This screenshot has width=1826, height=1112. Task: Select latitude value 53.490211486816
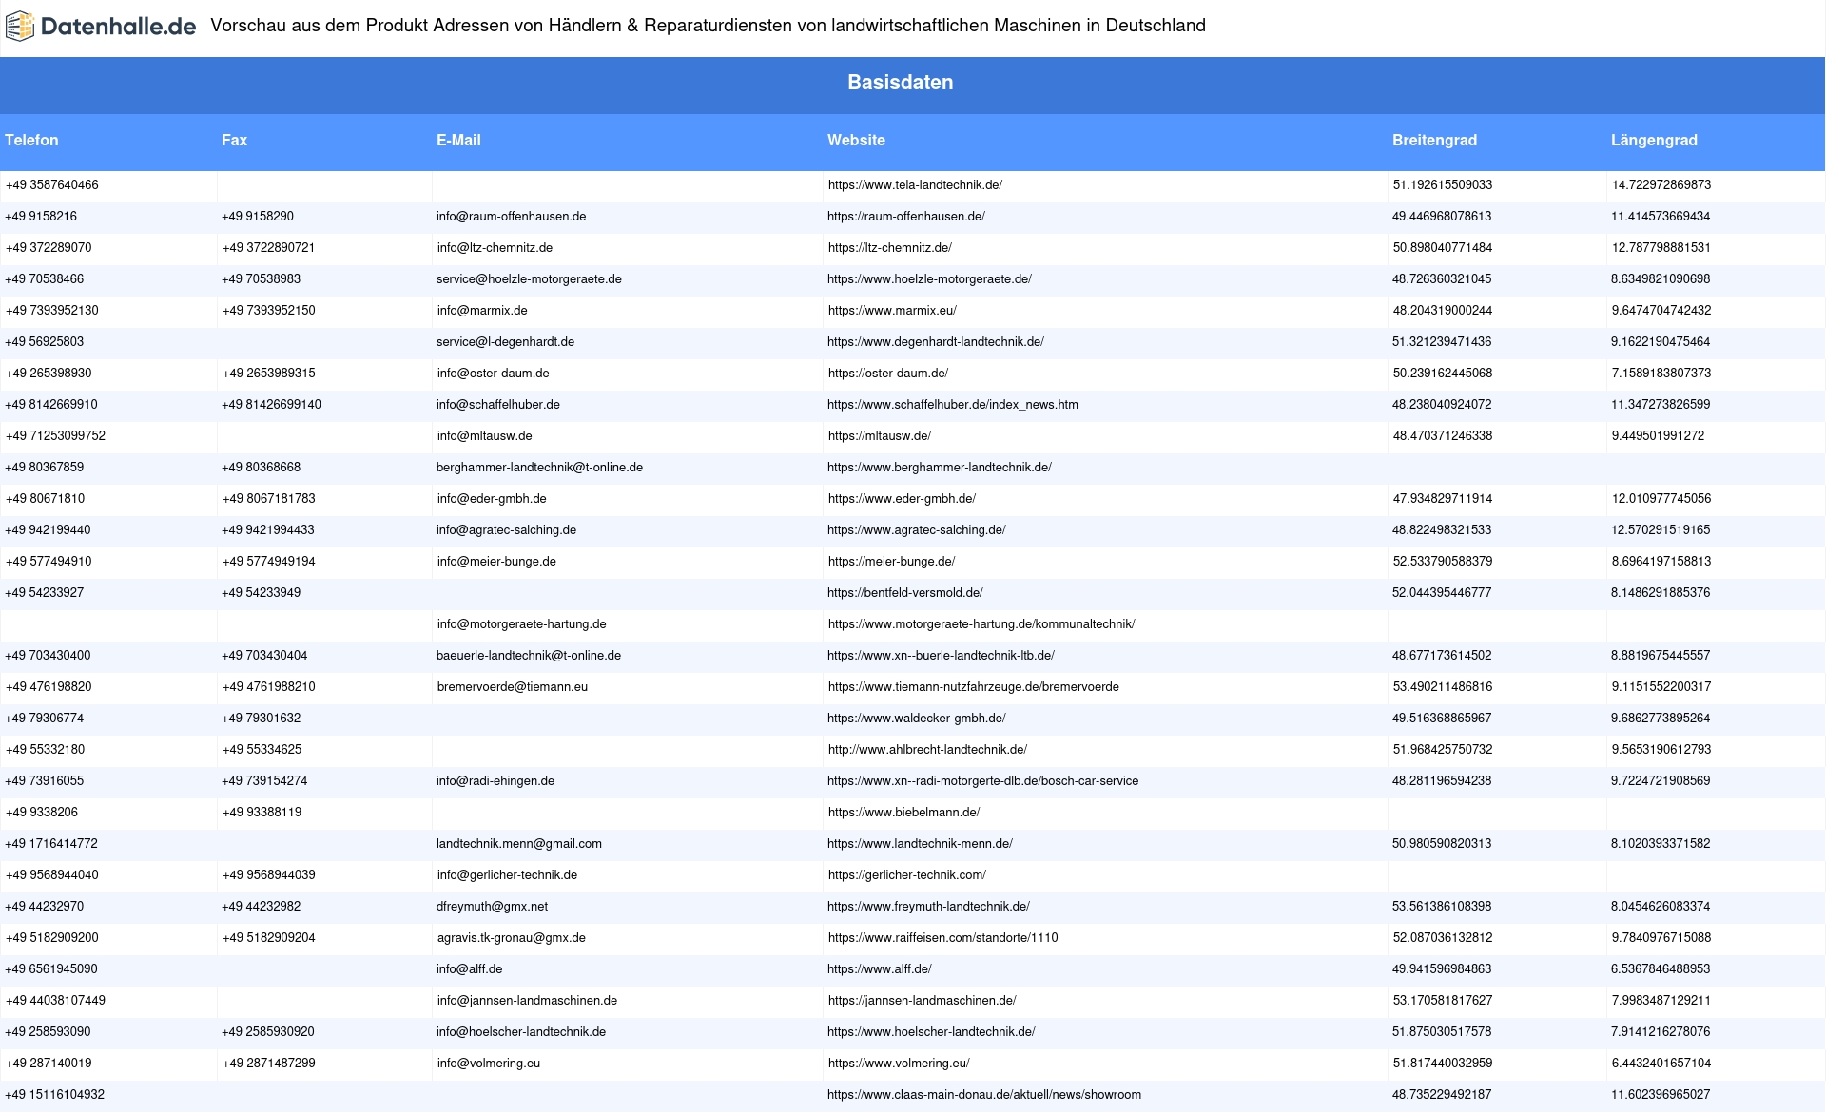click(1442, 687)
